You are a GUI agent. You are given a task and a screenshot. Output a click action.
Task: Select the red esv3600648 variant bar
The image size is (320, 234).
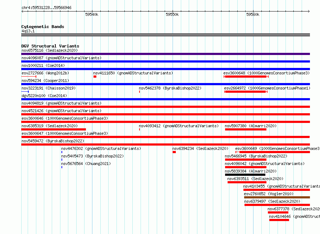[x=246, y=77]
